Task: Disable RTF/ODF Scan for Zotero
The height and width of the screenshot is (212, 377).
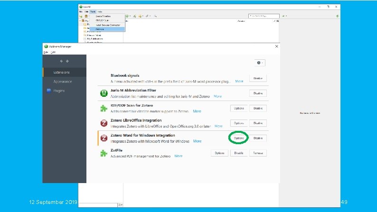Action: point(258,108)
